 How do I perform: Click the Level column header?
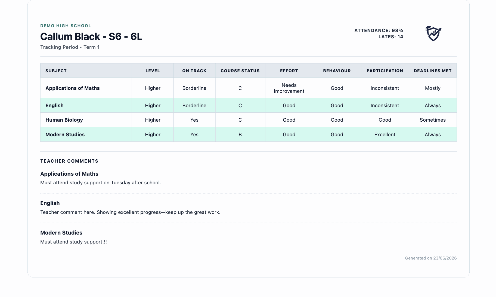coord(153,71)
